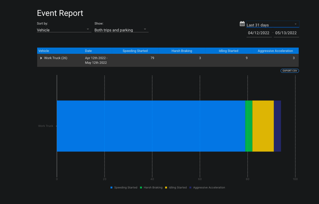Sort by the Date column header
319x204 pixels.
(x=89, y=51)
